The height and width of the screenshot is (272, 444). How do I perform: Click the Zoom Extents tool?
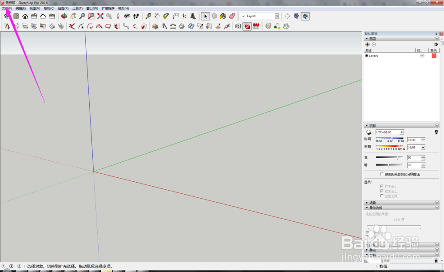click(100, 16)
